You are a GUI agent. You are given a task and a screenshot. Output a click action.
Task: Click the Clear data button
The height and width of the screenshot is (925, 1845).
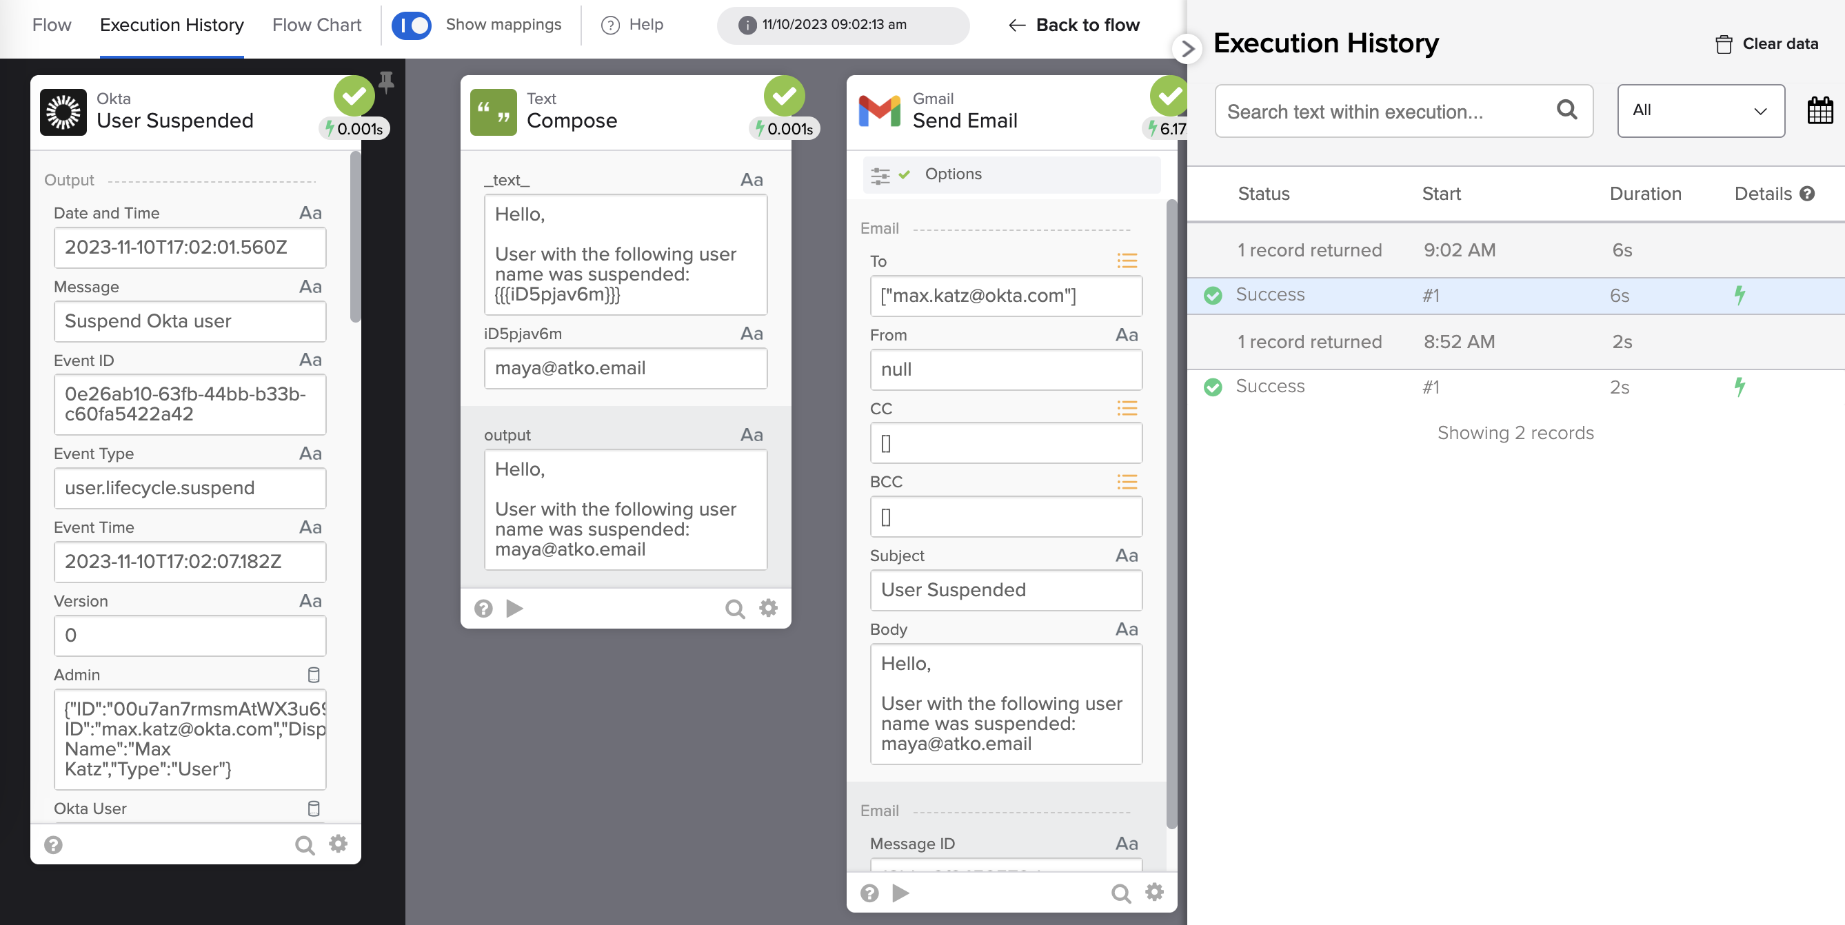[1767, 43]
